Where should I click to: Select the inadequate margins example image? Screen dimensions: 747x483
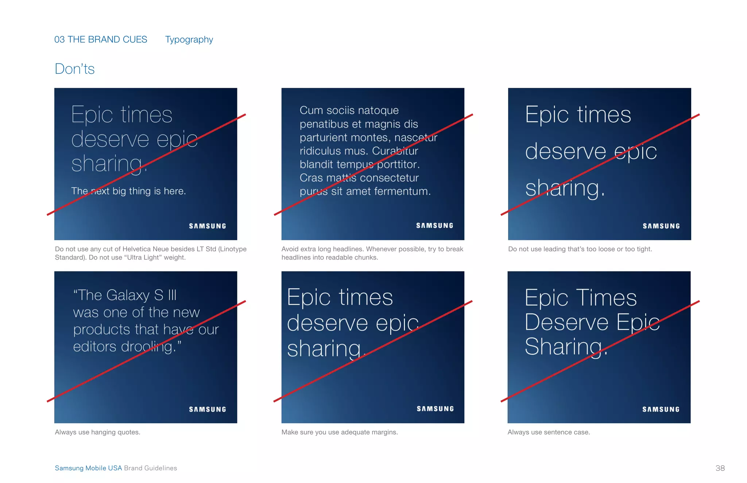click(373, 347)
